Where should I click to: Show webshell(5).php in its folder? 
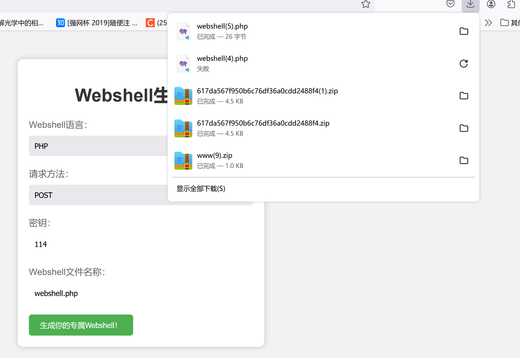pos(464,31)
